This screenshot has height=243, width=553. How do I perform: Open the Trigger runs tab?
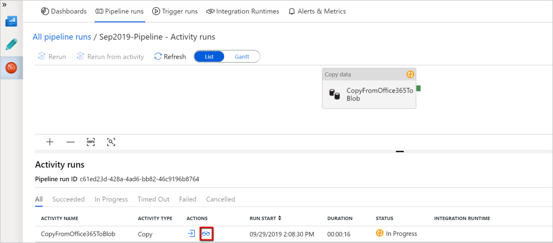(175, 11)
